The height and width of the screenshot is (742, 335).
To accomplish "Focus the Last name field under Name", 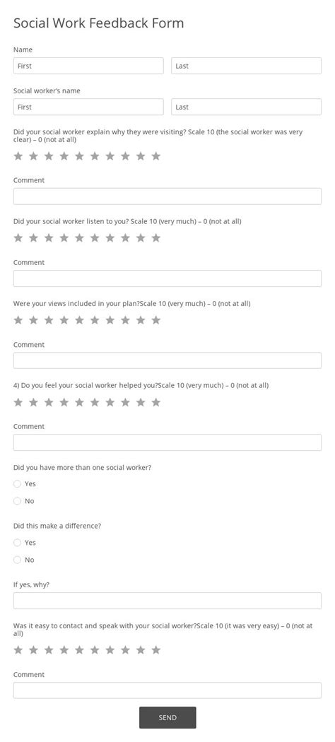I will click(246, 66).
